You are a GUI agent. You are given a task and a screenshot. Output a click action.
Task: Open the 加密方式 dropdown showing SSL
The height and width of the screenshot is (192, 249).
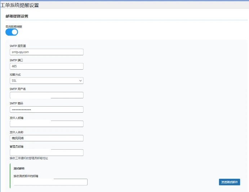tap(46, 81)
